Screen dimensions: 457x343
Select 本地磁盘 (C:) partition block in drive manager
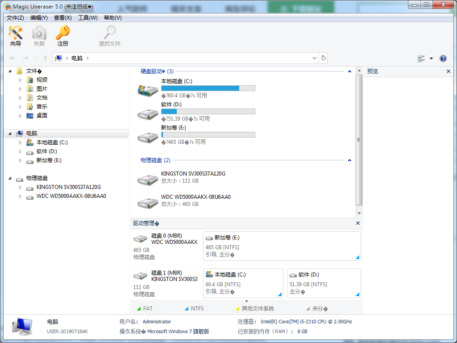pos(243,283)
